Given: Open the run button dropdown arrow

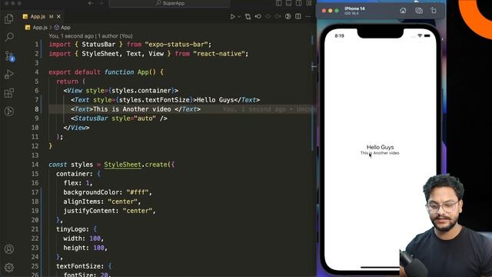Looking at the screenshot, I should (x=239, y=17).
